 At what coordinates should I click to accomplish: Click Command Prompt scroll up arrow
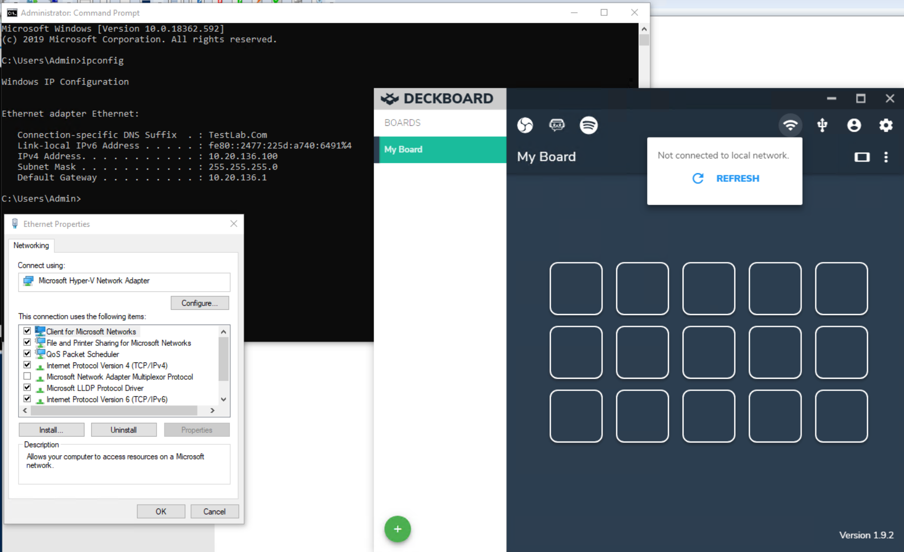tap(644, 29)
